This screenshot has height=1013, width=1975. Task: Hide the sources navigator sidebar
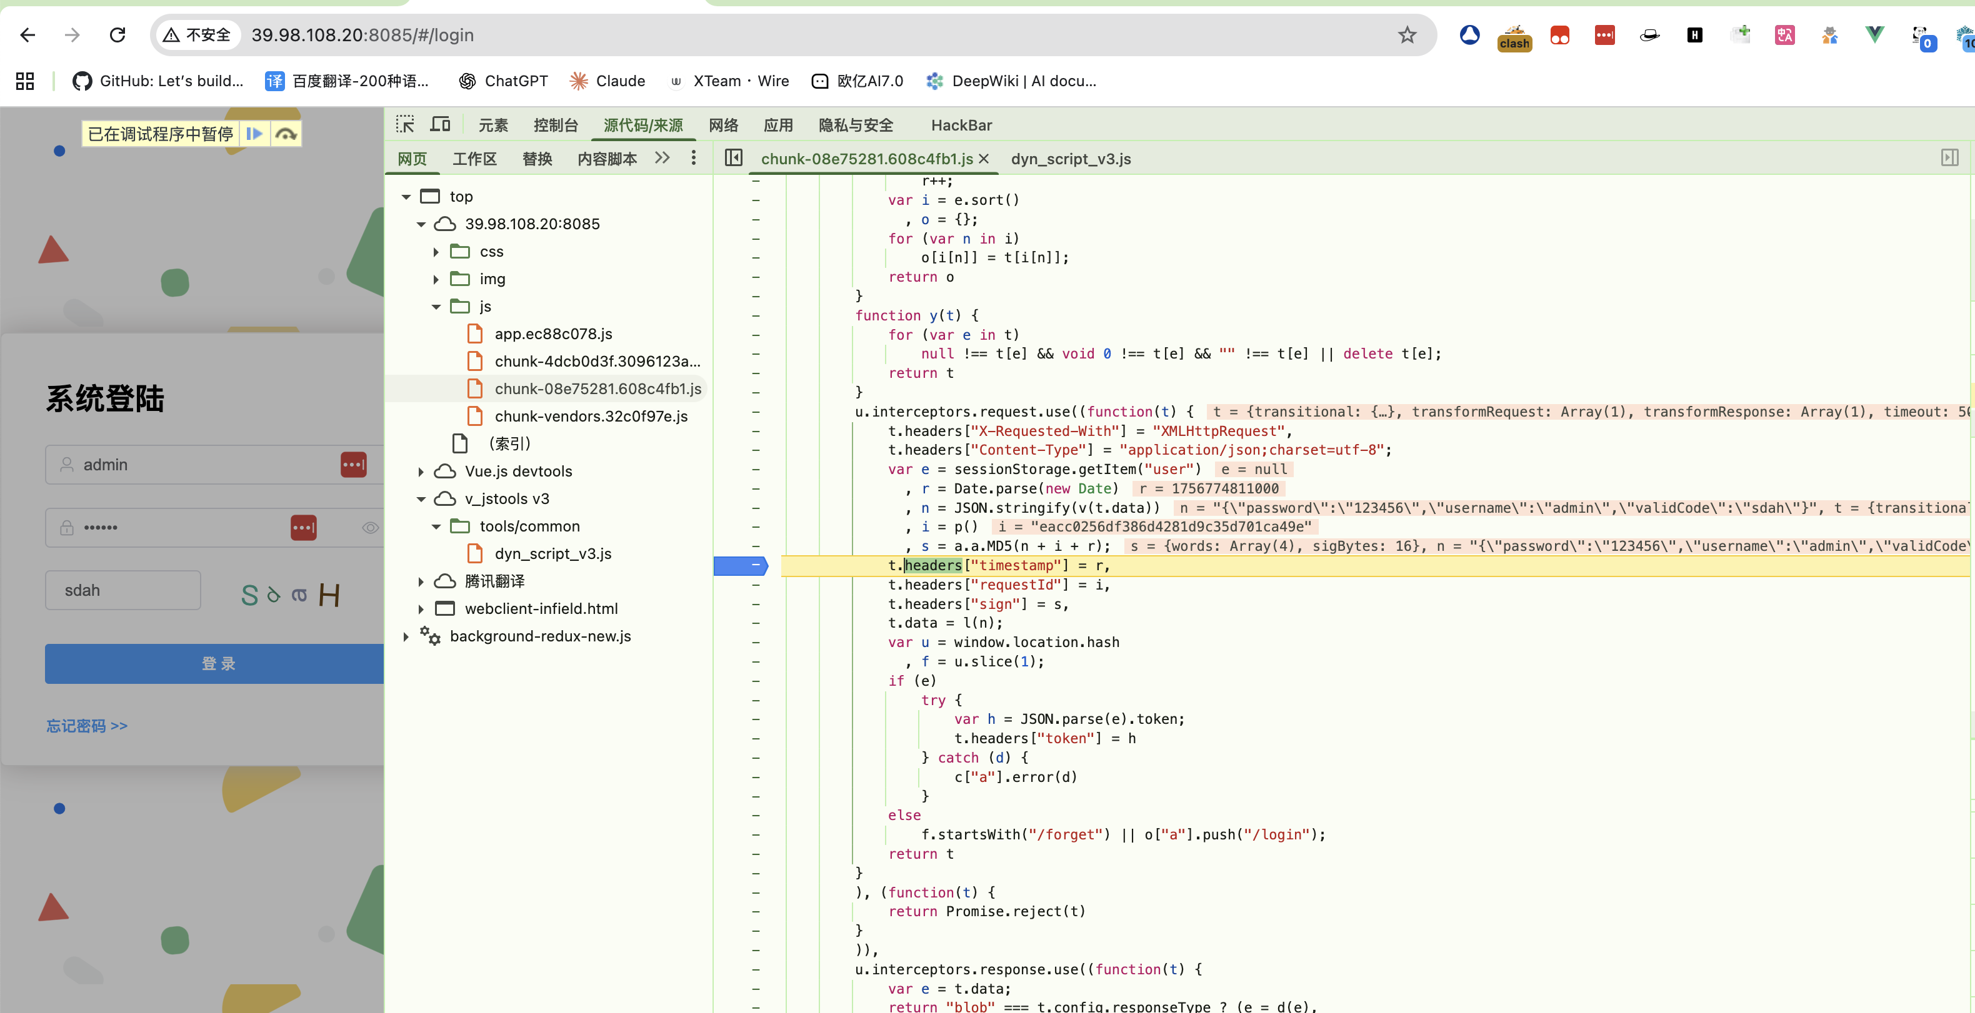733,158
